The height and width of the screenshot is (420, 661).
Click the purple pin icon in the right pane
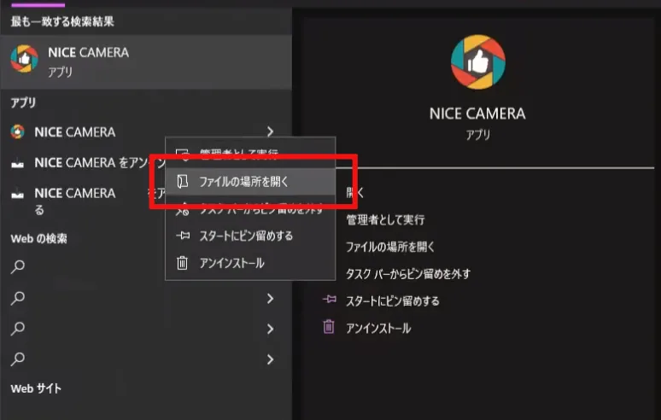[330, 300]
